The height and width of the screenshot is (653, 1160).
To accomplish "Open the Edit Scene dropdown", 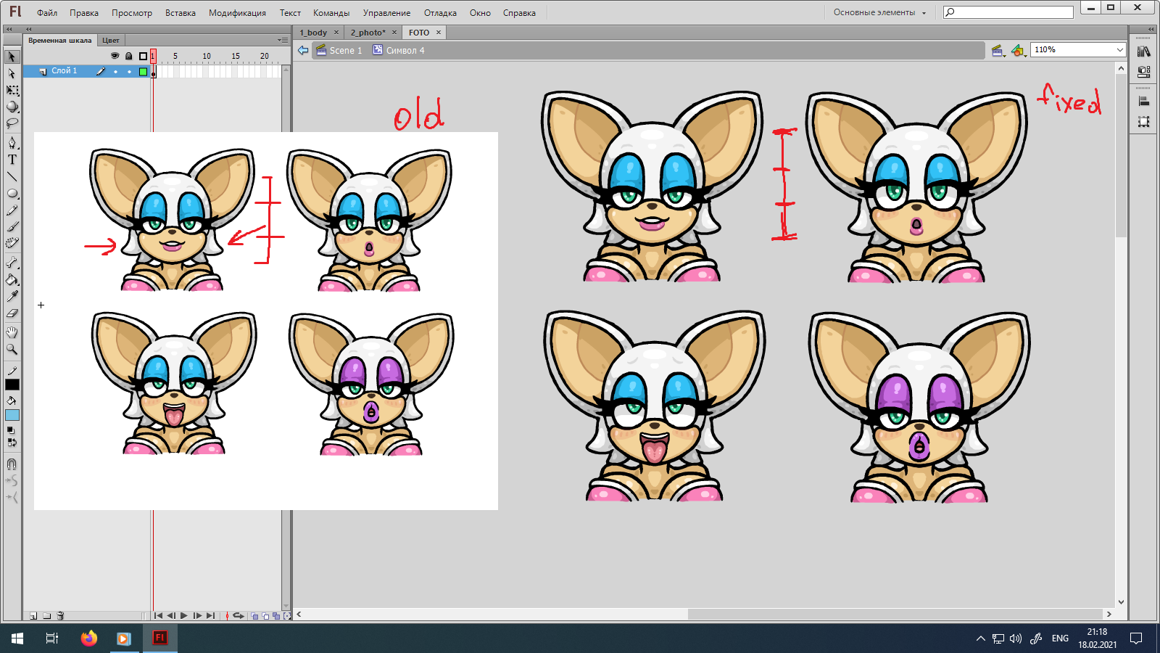I will (x=998, y=50).
